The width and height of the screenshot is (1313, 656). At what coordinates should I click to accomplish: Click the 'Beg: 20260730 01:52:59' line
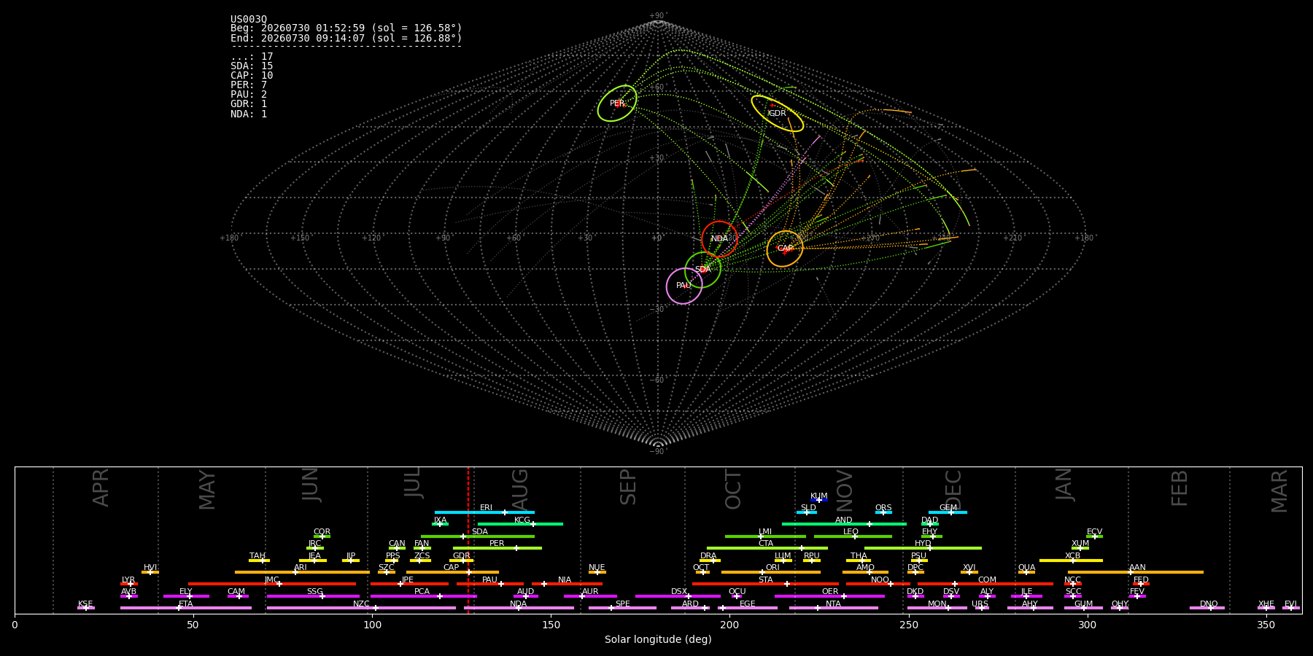(x=346, y=28)
